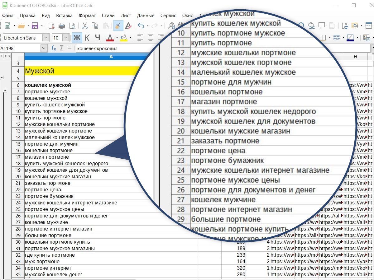Expand the formula bar arrow

(x=372, y=48)
